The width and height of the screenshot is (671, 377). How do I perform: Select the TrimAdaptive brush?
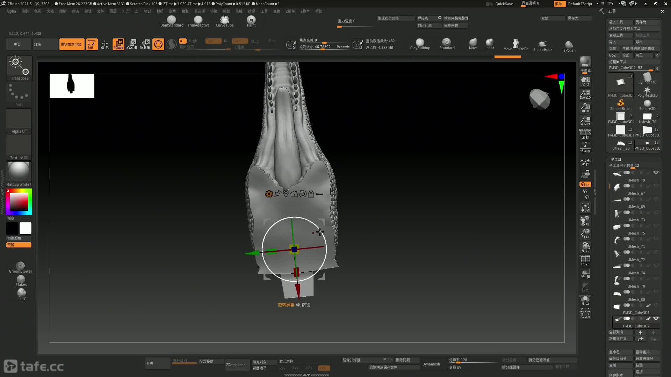[198, 21]
